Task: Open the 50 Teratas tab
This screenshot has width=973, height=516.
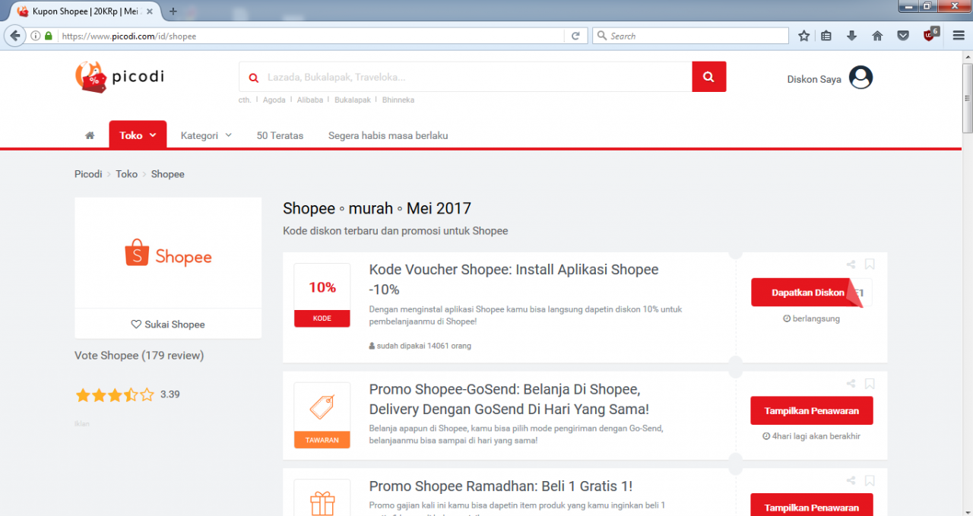Action: tap(280, 135)
